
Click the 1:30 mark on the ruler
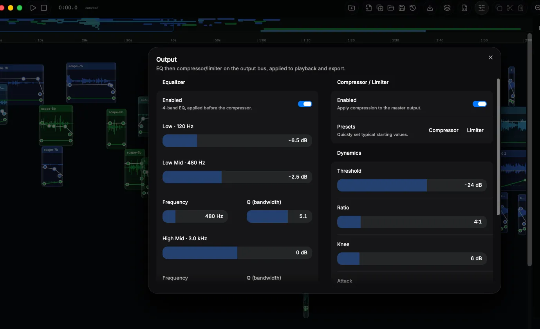(396, 40)
